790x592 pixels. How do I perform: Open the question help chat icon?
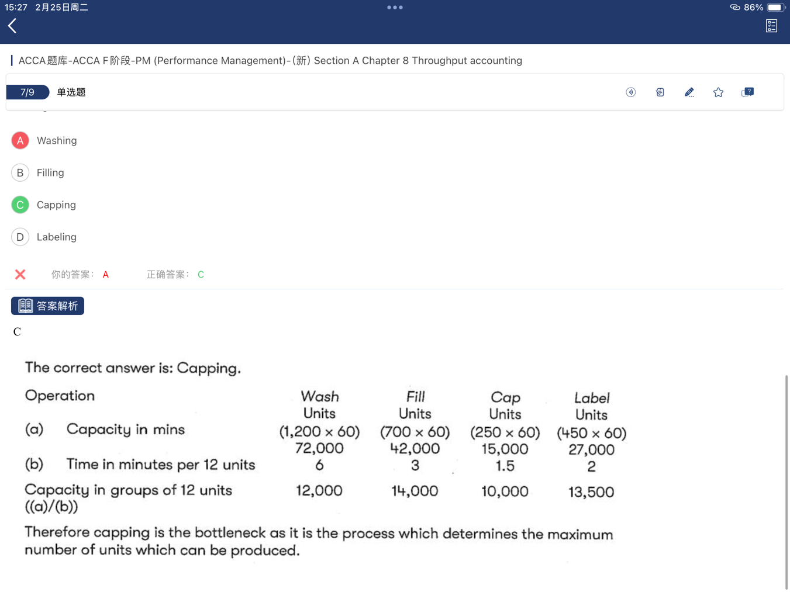pyautogui.click(x=747, y=92)
